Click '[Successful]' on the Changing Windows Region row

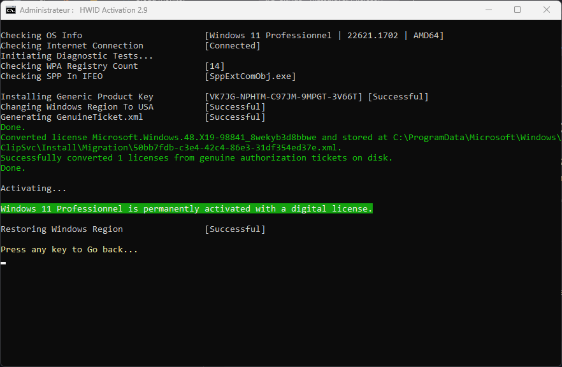point(234,107)
